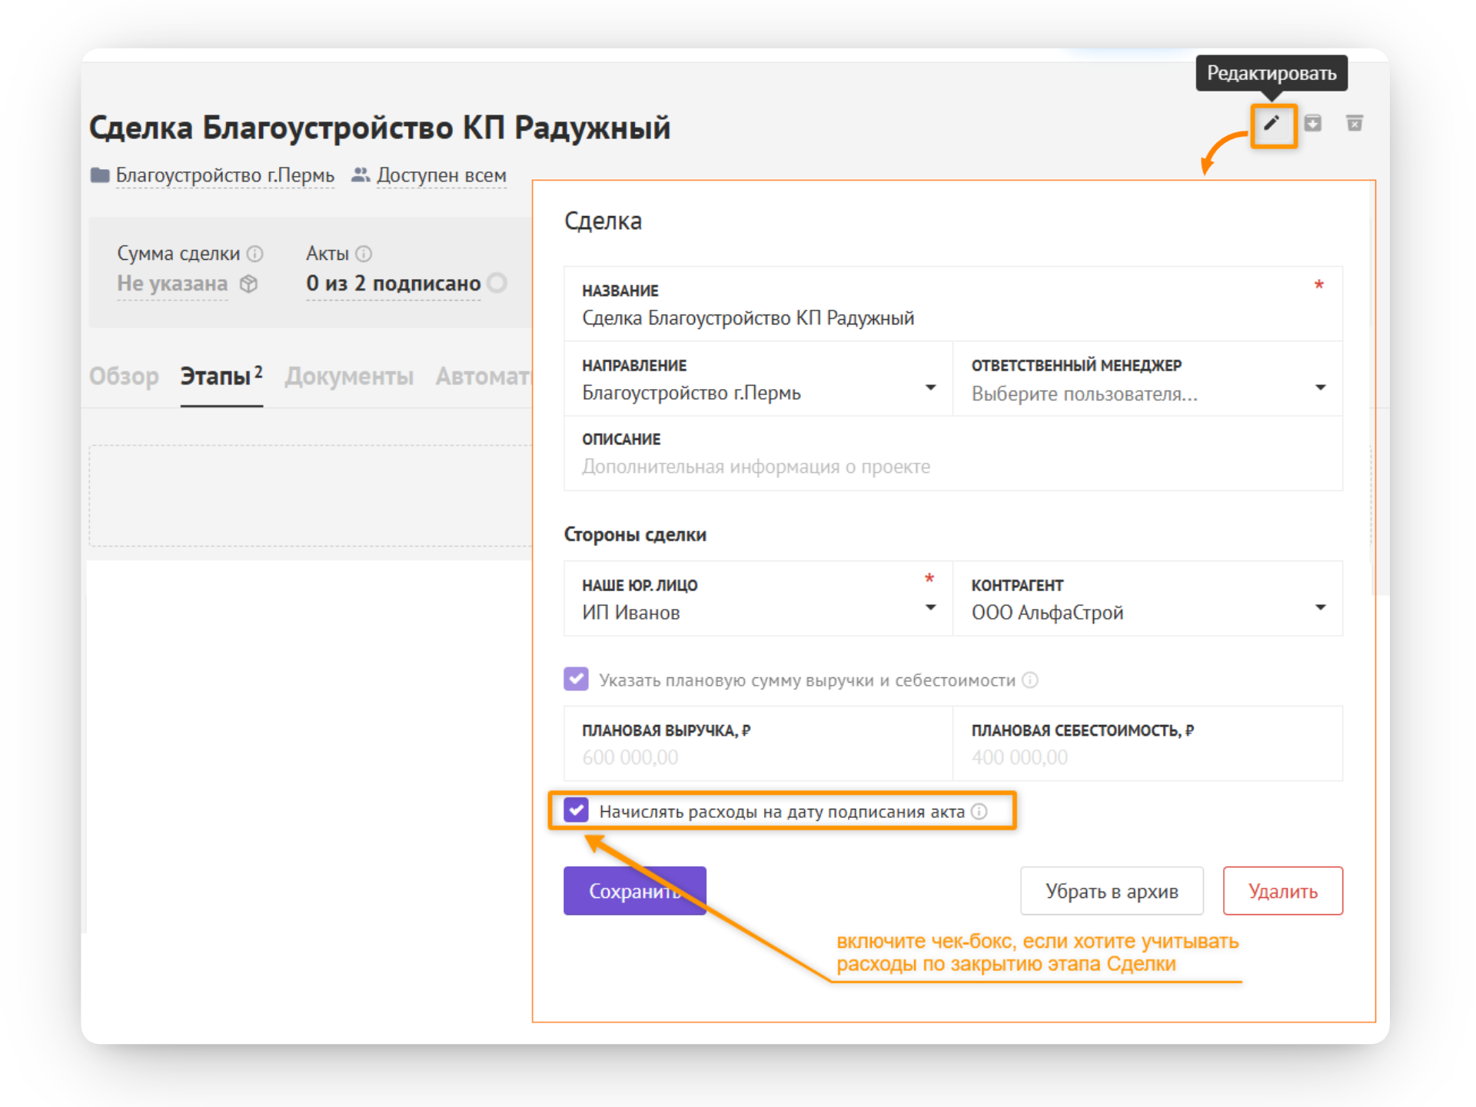Viewport: 1476px width, 1107px height.
Task: Click info icon after плановую сумму выручки
Action: point(1030,680)
